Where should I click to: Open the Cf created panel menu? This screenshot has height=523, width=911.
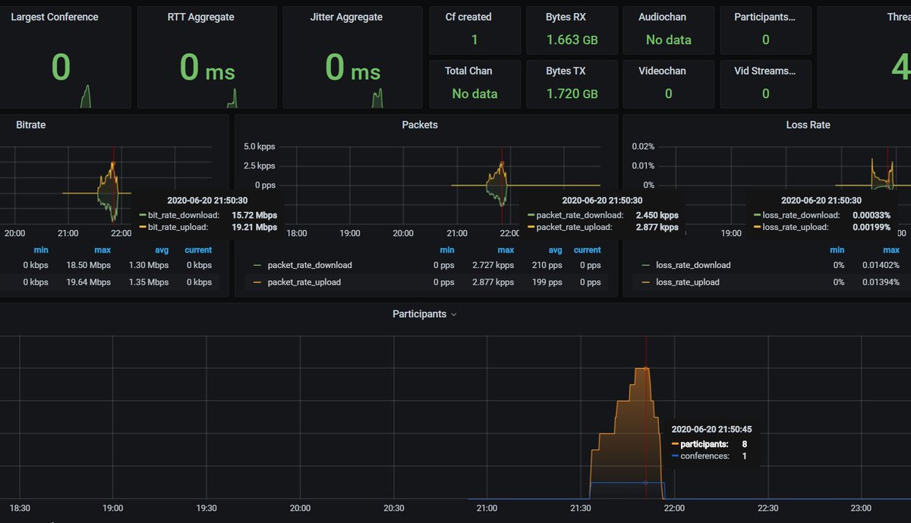click(468, 17)
